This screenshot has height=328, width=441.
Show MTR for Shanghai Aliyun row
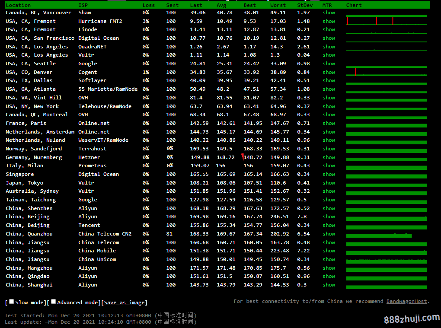click(x=329, y=285)
